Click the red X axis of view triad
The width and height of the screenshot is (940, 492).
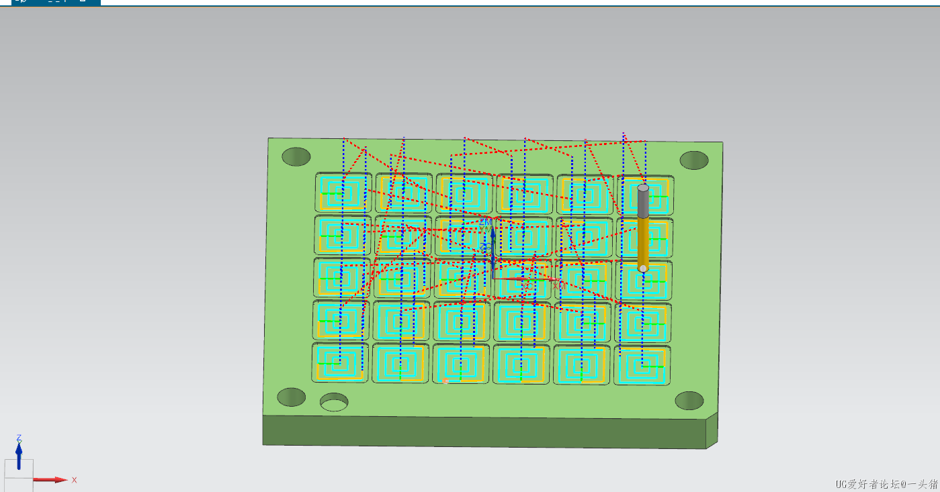click(50, 480)
